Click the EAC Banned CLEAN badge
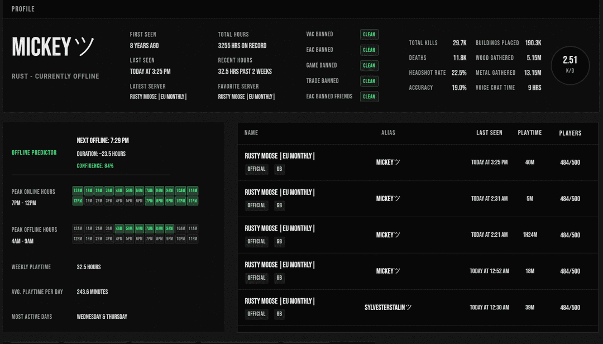This screenshot has width=603, height=344. click(368, 50)
